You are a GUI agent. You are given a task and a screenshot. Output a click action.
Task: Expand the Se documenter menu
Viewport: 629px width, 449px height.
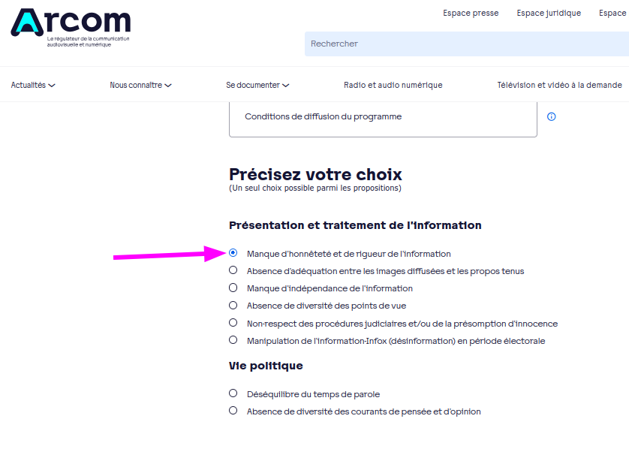(257, 86)
